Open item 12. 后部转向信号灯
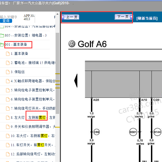The image size is (162, 162). click(x=33, y=154)
